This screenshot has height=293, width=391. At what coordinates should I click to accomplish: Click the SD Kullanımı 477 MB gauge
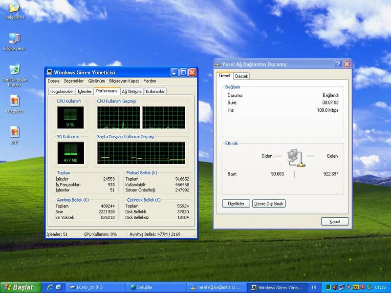[70, 153]
